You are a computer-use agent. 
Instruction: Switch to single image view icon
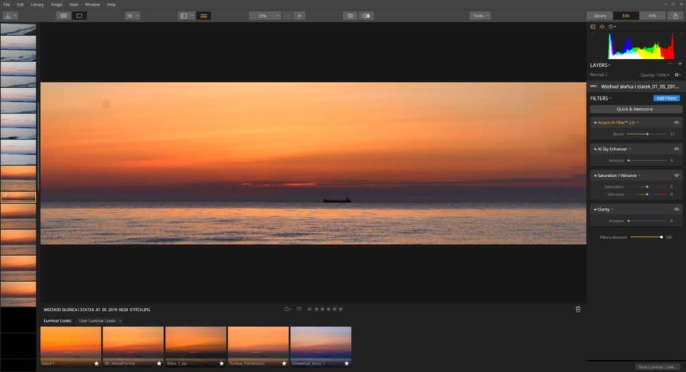[79, 16]
